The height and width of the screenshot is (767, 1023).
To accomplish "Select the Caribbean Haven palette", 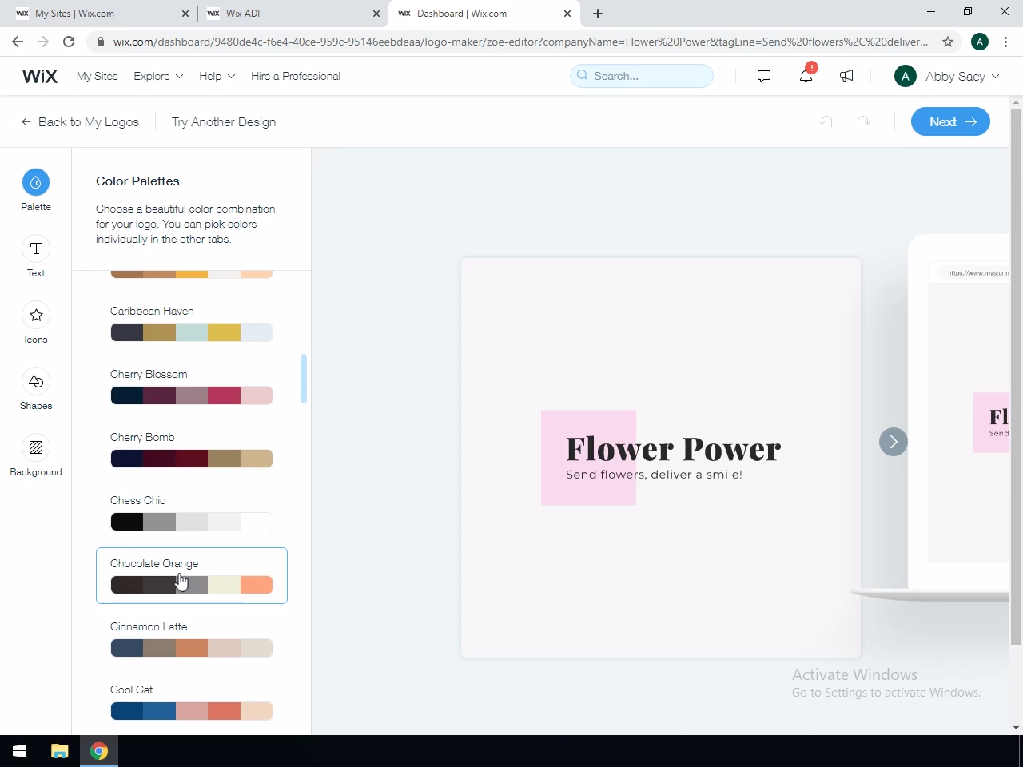I will coord(192,323).
